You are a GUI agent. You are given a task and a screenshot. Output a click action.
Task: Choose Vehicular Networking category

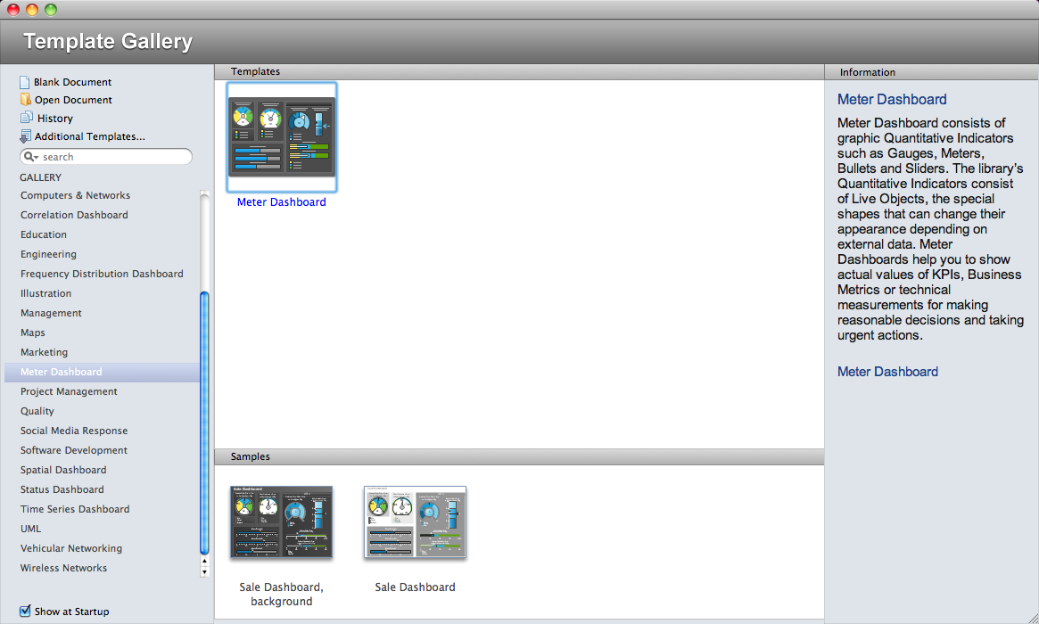click(70, 548)
